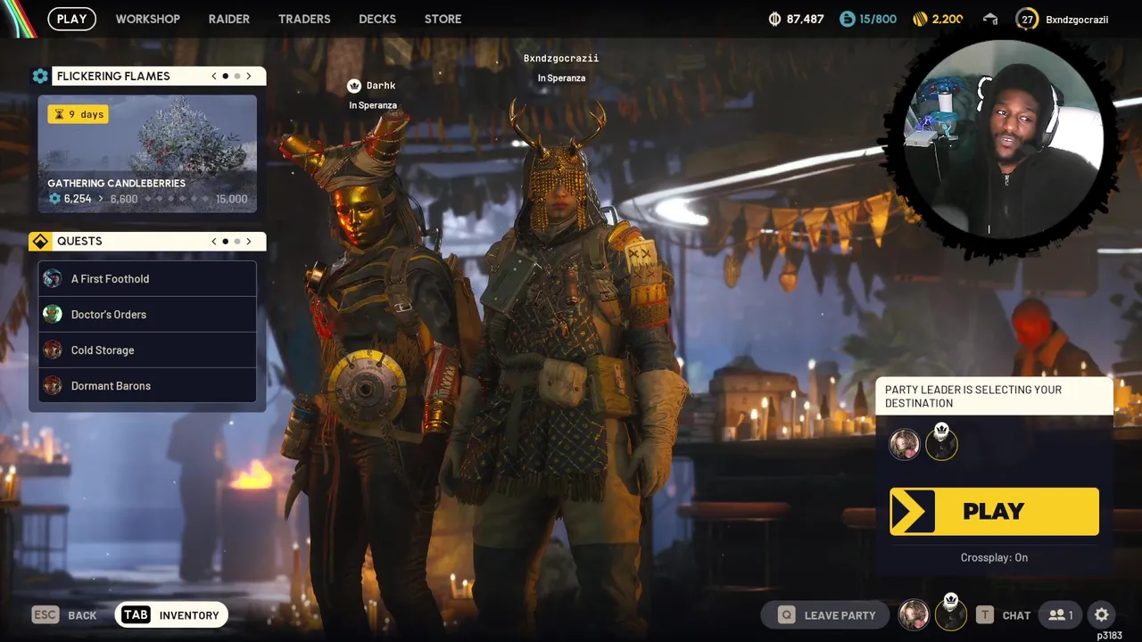Image resolution: width=1142 pixels, height=642 pixels.
Task: Open INVENTORY with the TAB button
Action: click(171, 615)
